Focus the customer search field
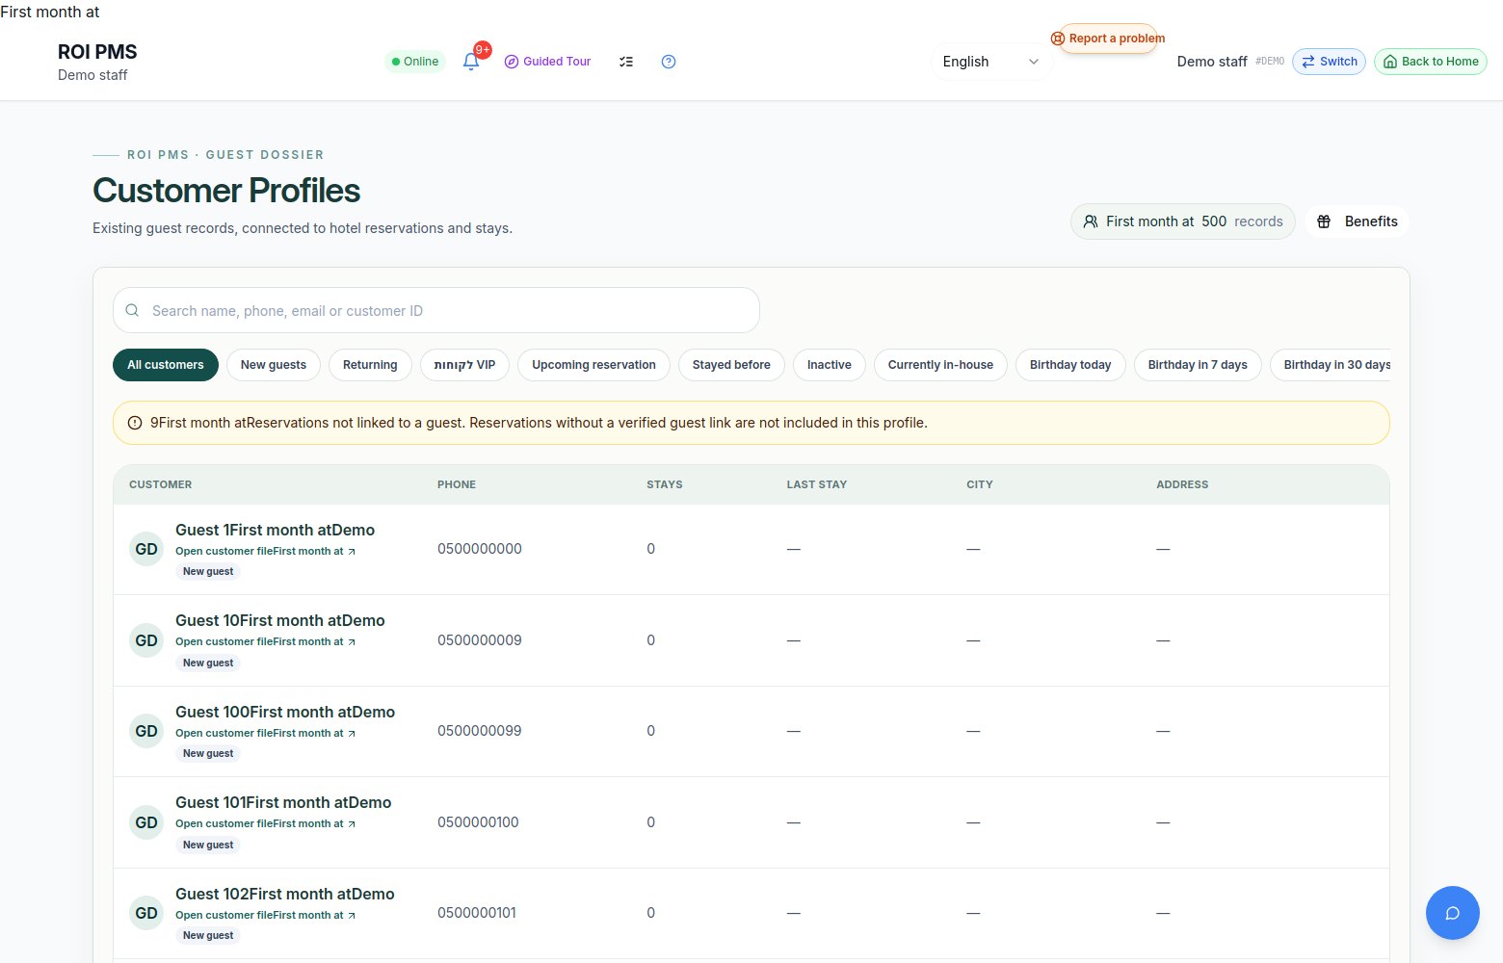This screenshot has width=1503, height=963. [436, 310]
